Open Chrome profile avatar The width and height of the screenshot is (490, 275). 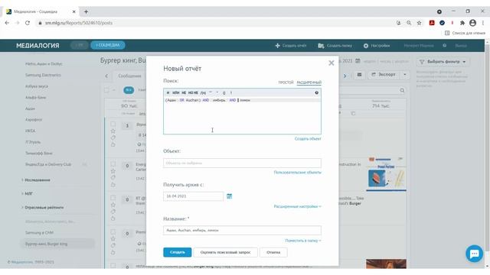pos(473,23)
